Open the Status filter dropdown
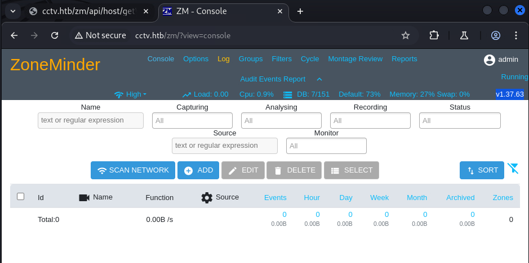This screenshot has height=263, width=529. click(x=460, y=120)
